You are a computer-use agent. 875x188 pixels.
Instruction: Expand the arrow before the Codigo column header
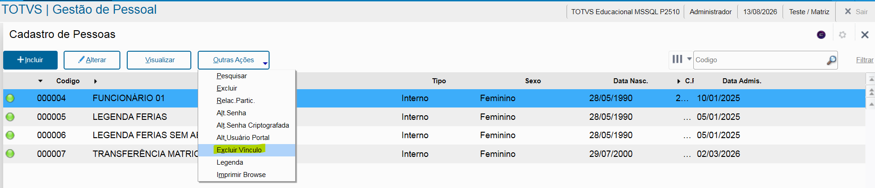click(40, 81)
